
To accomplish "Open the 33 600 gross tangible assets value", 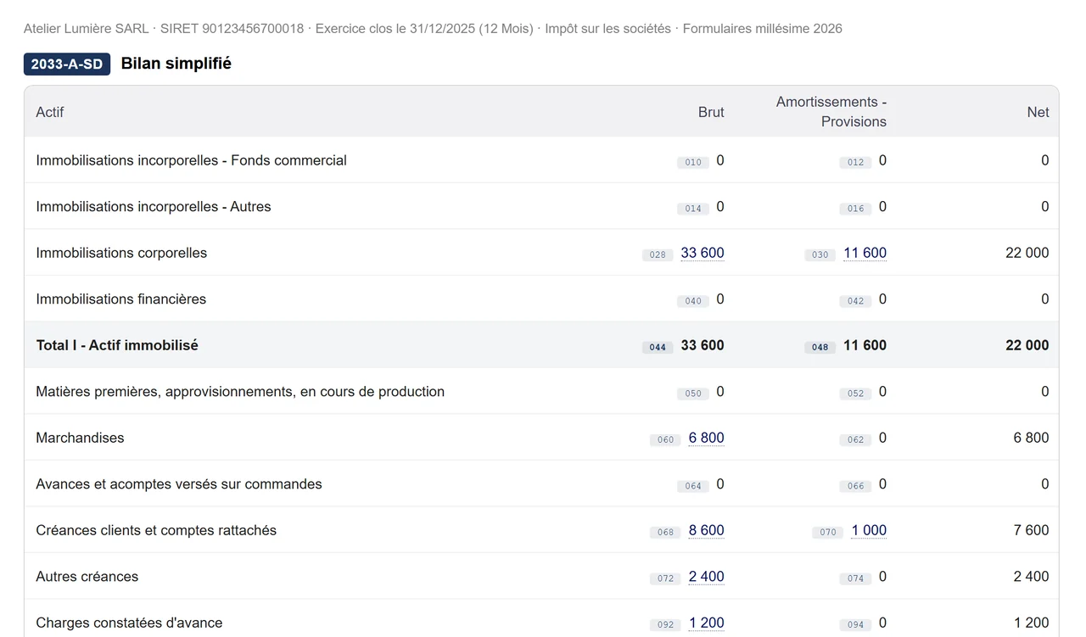I will (x=703, y=253).
